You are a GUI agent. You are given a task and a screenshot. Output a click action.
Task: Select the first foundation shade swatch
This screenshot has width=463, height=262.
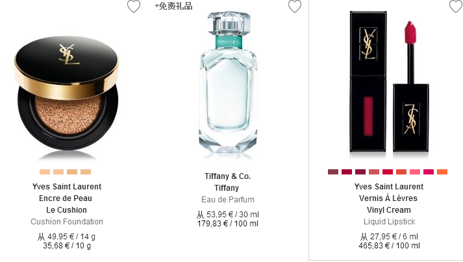tap(45, 172)
